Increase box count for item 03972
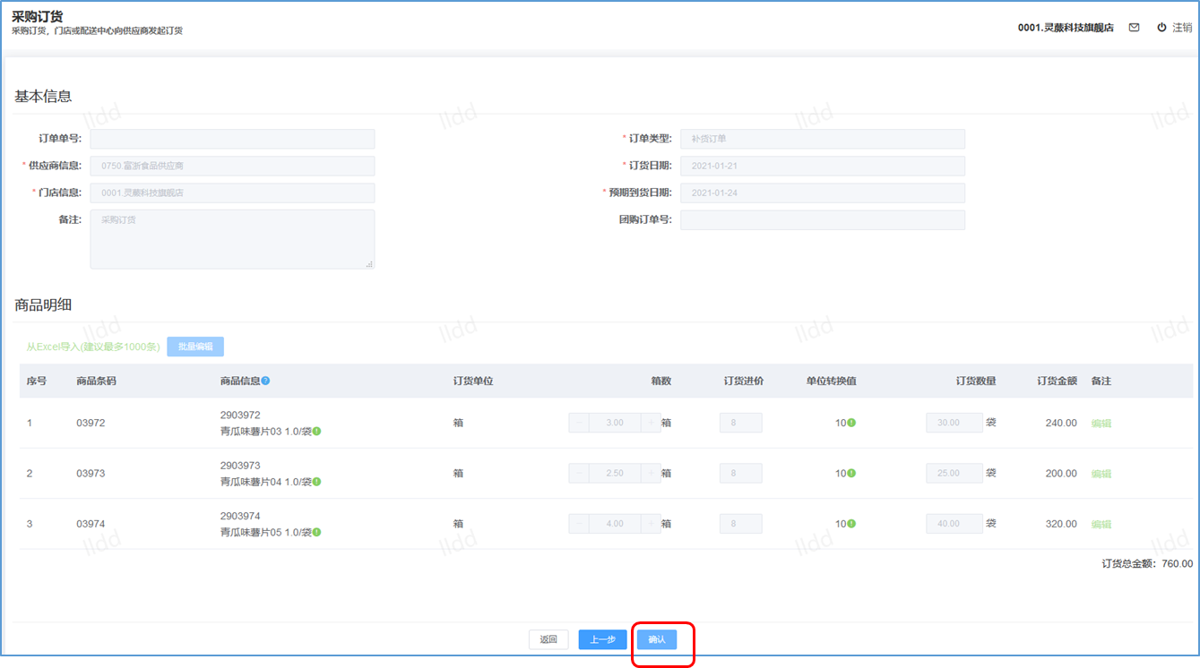1200x668 pixels. pos(651,423)
